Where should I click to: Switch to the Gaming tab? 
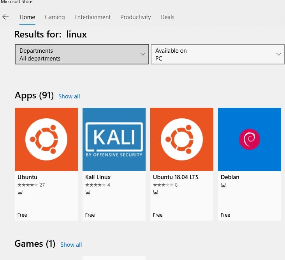click(x=55, y=17)
